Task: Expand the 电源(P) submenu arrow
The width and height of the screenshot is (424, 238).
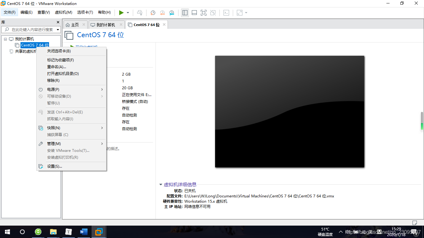Action: [x=102, y=90]
